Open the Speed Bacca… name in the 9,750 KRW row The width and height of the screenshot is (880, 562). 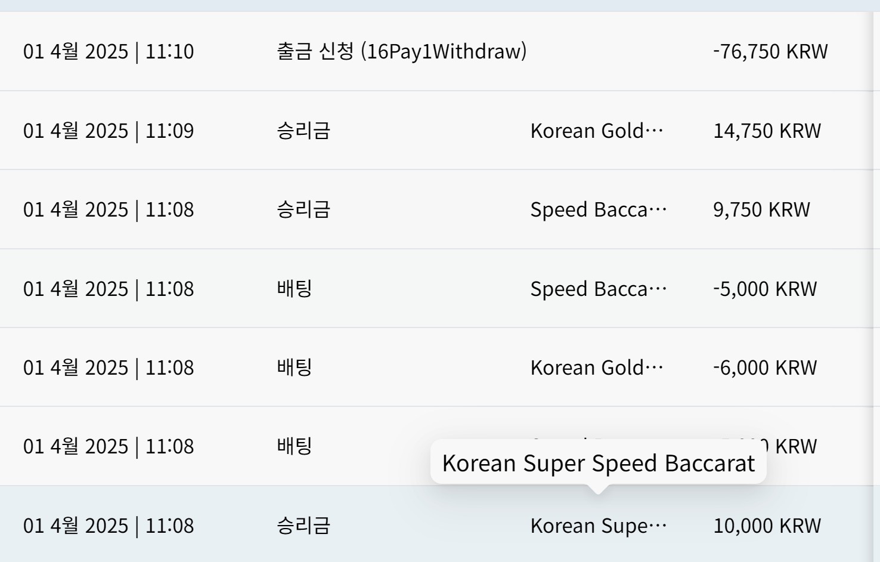599,209
